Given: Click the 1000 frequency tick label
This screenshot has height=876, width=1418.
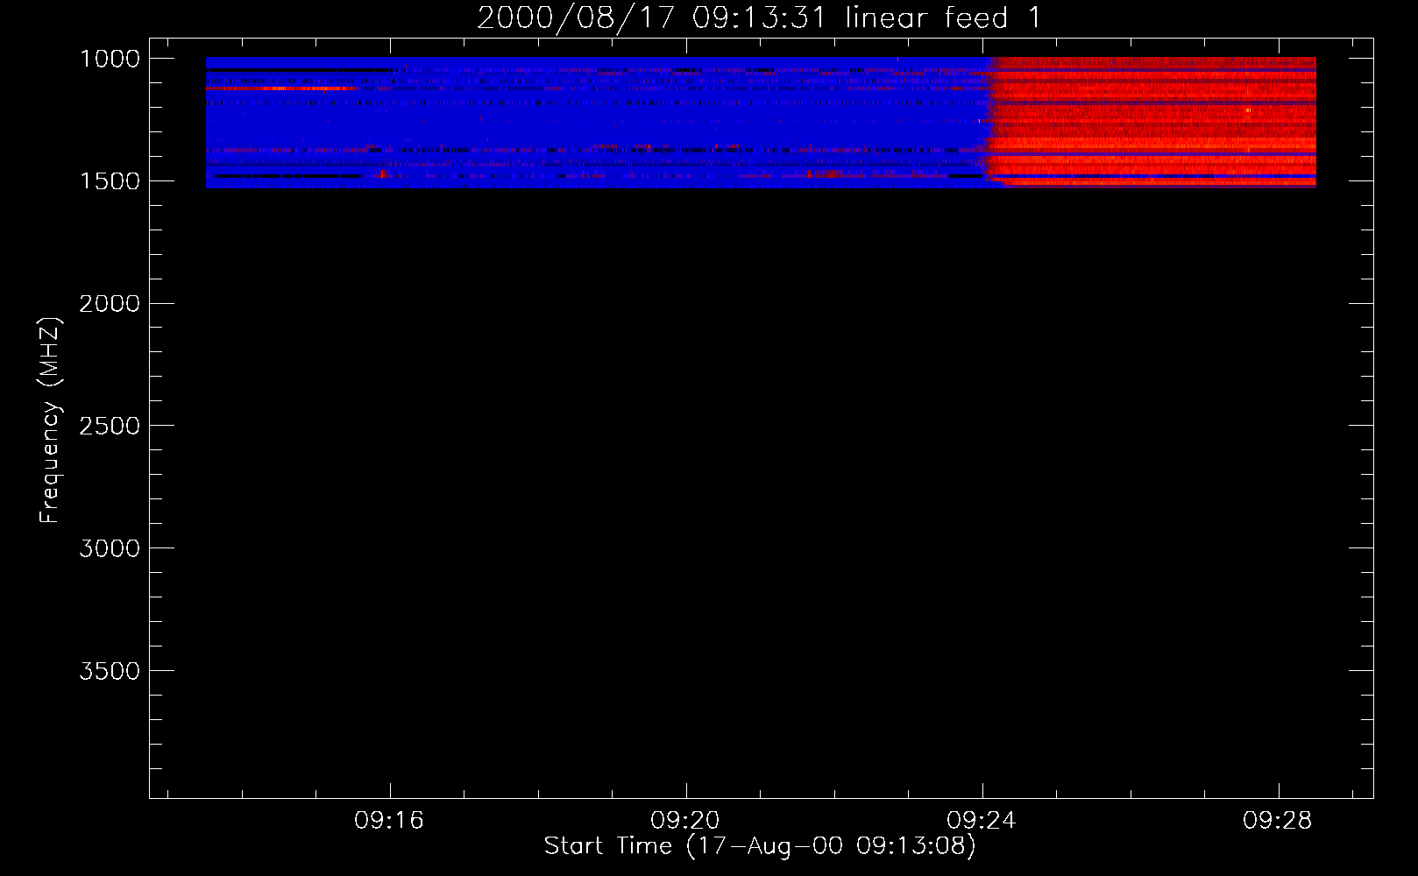Looking at the screenshot, I should coord(110,59).
